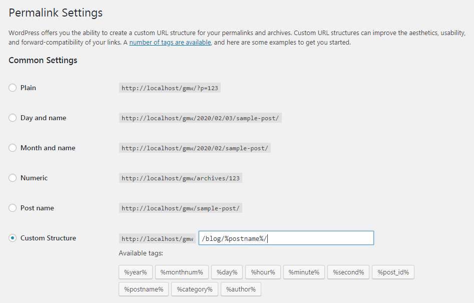
Task: Select the Post name radio option
Action: click(x=13, y=208)
